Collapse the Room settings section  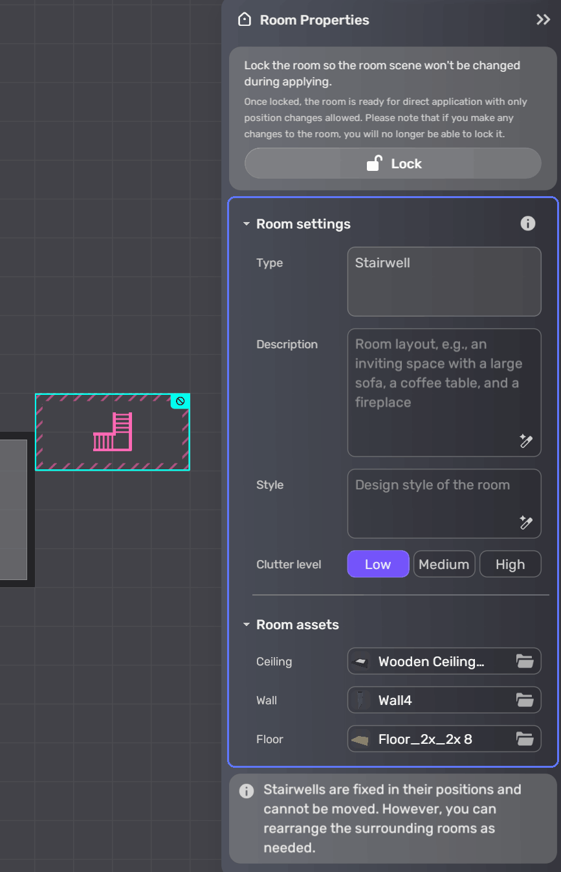tap(247, 224)
